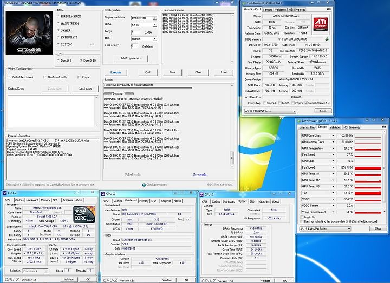Click the ATI Radeon logo in GPU-Z
The width and height of the screenshot is (390, 283).
[320, 24]
